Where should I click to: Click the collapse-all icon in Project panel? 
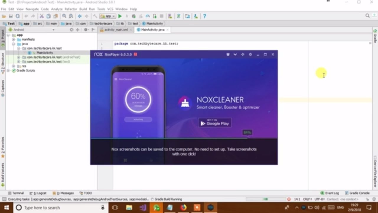[x=78, y=30]
